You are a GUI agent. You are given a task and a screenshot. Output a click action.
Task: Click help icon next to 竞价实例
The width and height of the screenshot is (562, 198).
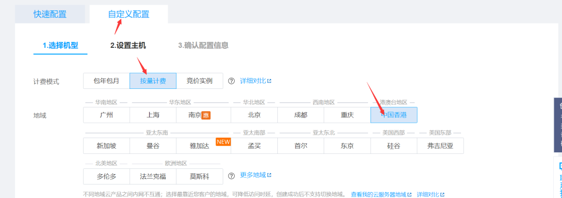tap(232, 81)
